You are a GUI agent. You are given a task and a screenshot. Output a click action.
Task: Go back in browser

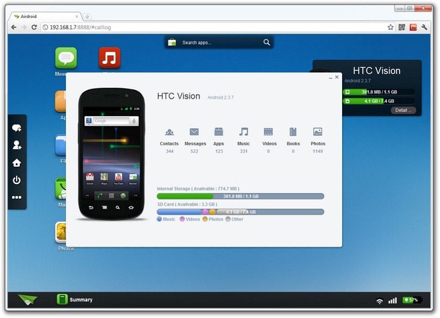14,27
